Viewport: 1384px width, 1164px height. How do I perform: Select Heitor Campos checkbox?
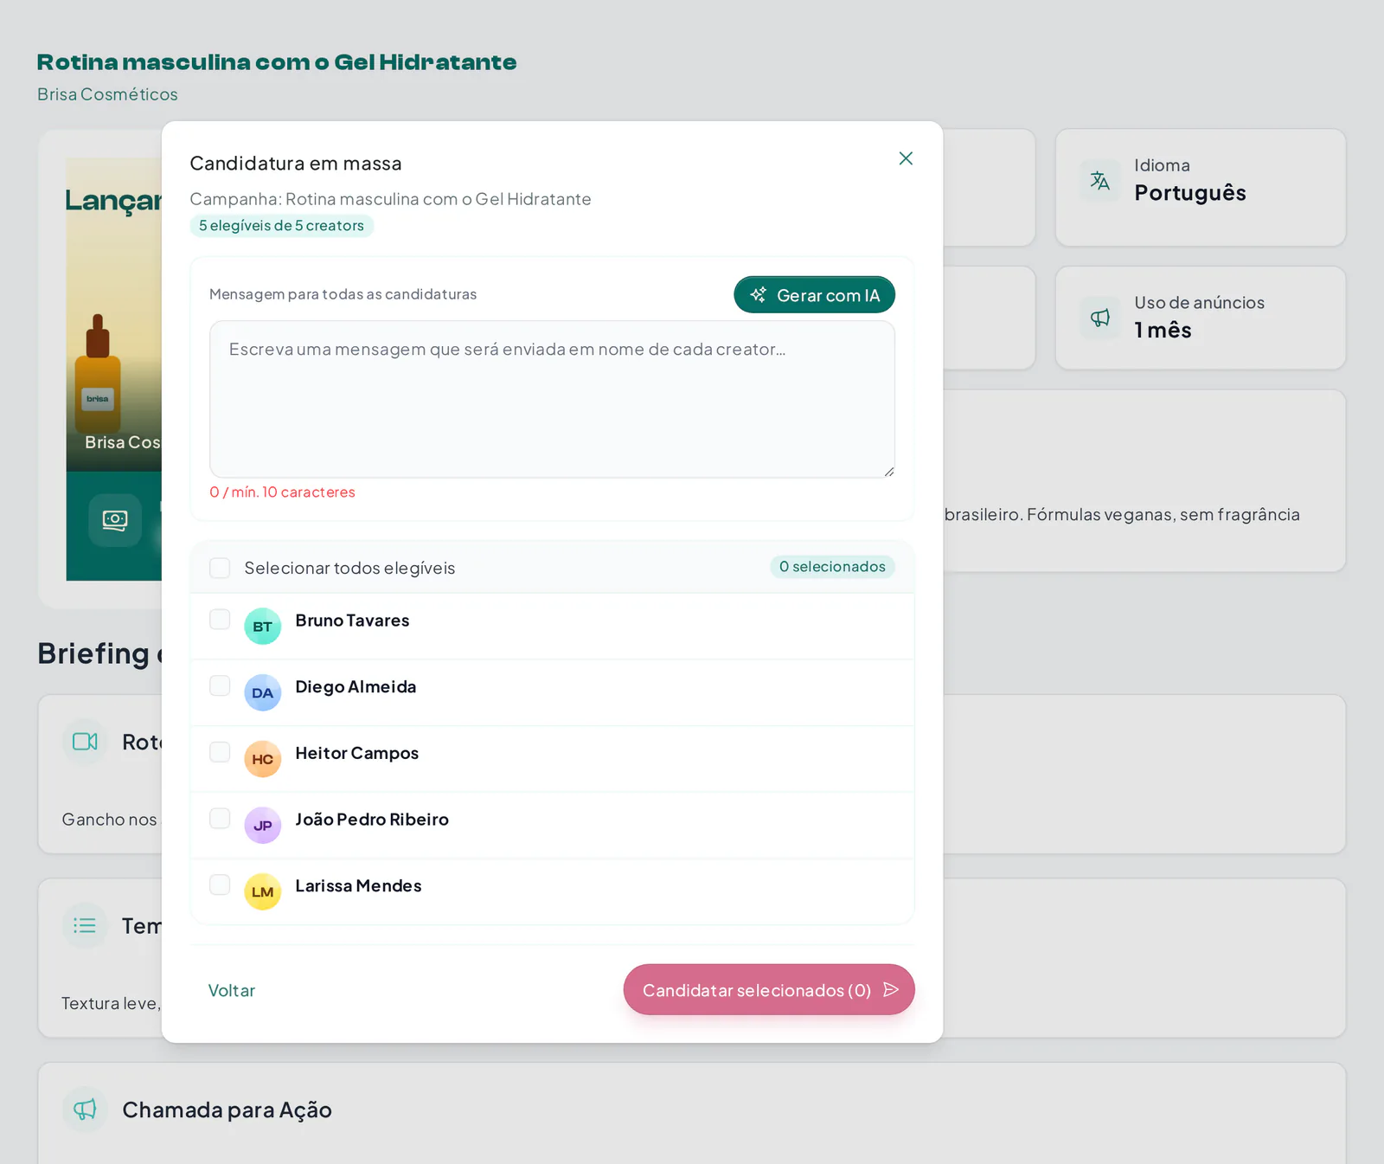220,752
